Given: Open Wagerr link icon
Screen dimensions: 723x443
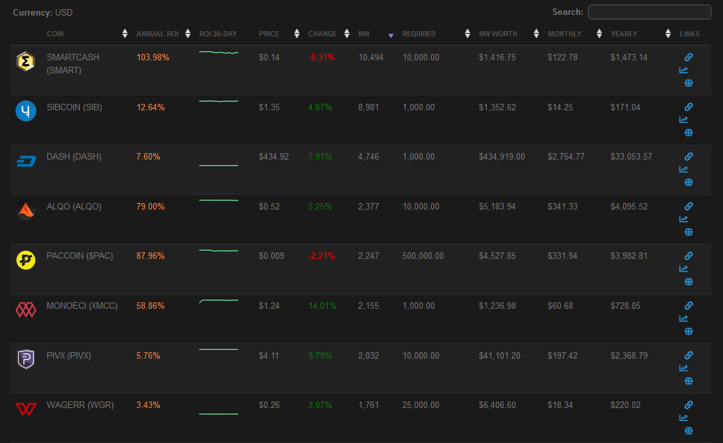Looking at the screenshot, I should pyautogui.click(x=689, y=405).
